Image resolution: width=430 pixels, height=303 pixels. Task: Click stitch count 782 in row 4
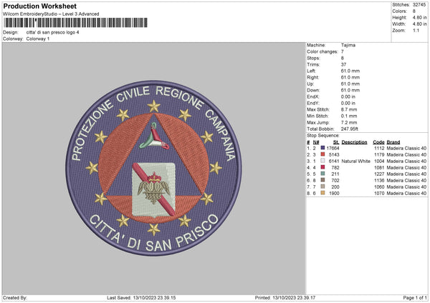pyautogui.click(x=335, y=167)
